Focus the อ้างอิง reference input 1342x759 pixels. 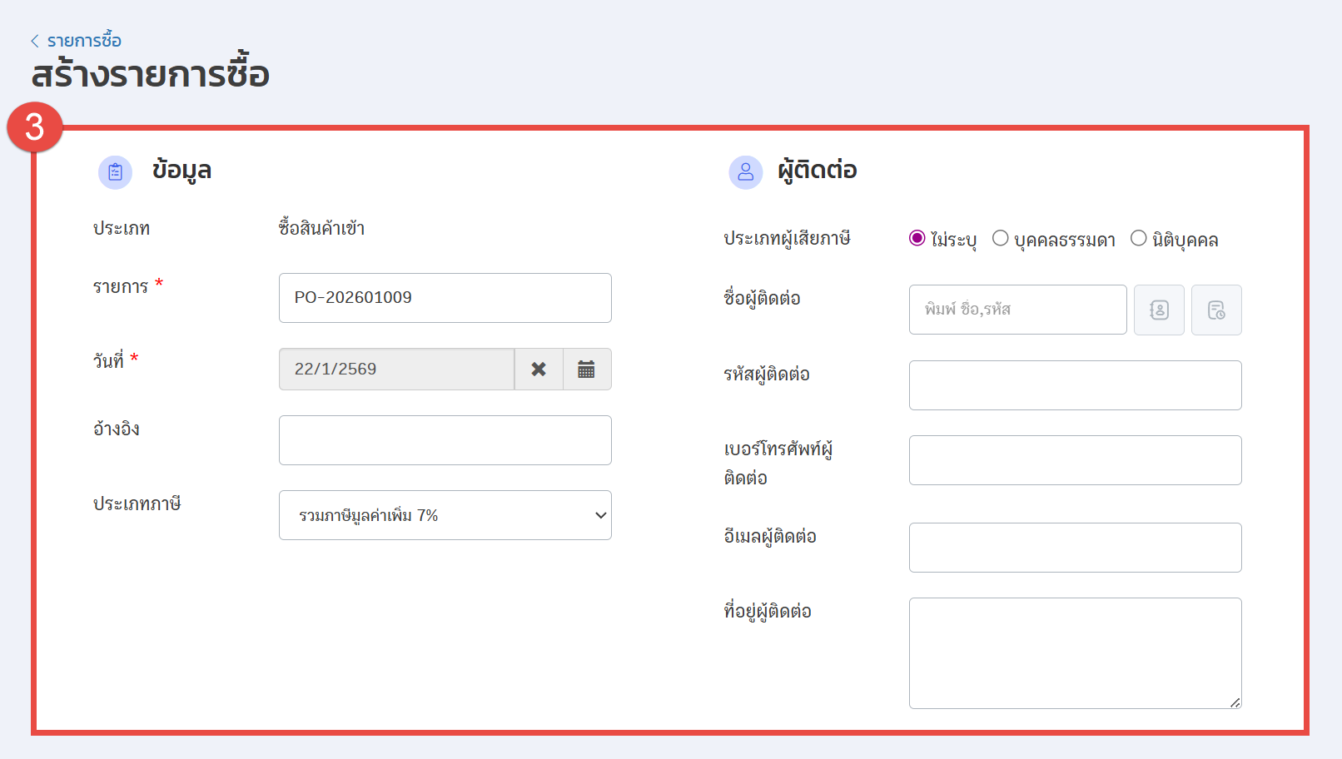(445, 440)
